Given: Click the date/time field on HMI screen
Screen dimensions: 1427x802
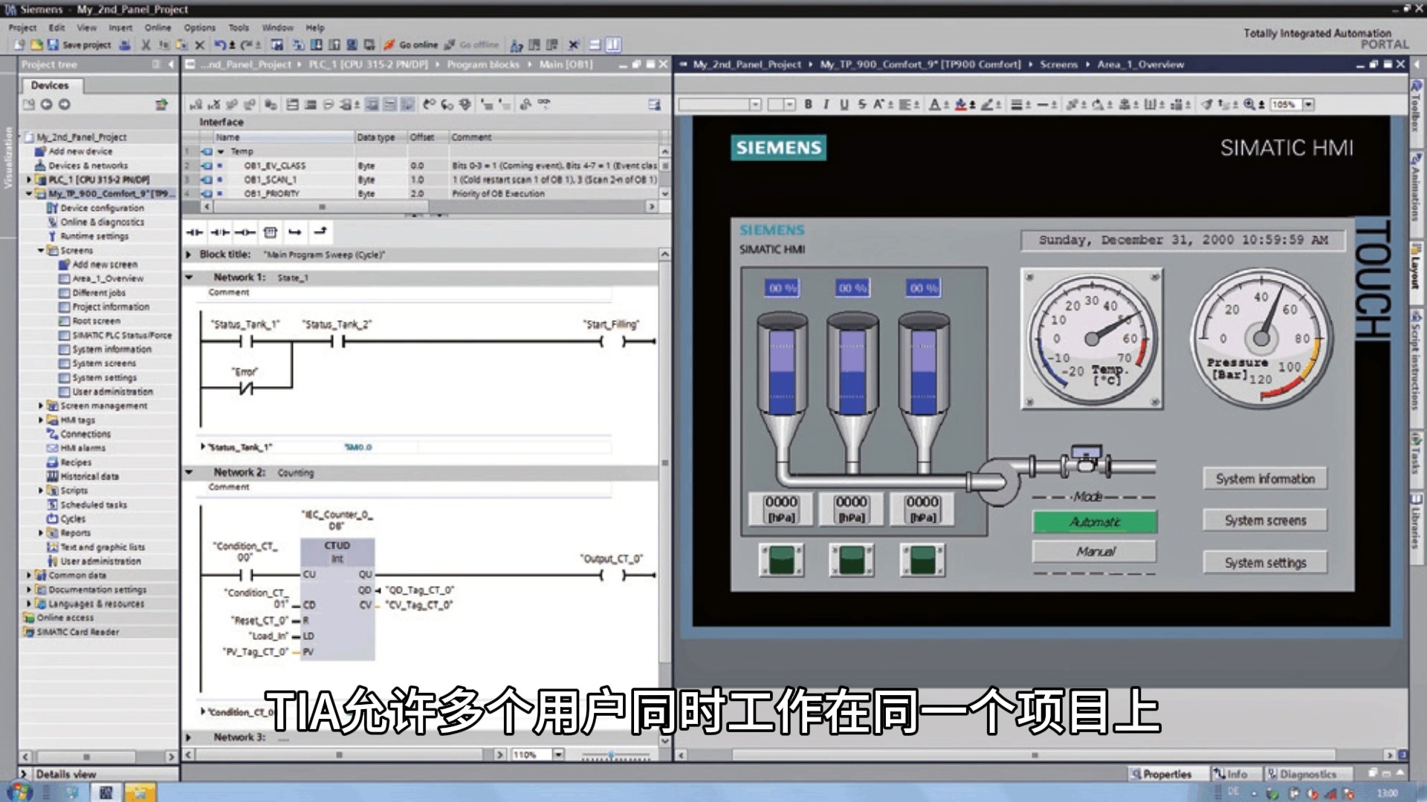Looking at the screenshot, I should pos(1183,241).
